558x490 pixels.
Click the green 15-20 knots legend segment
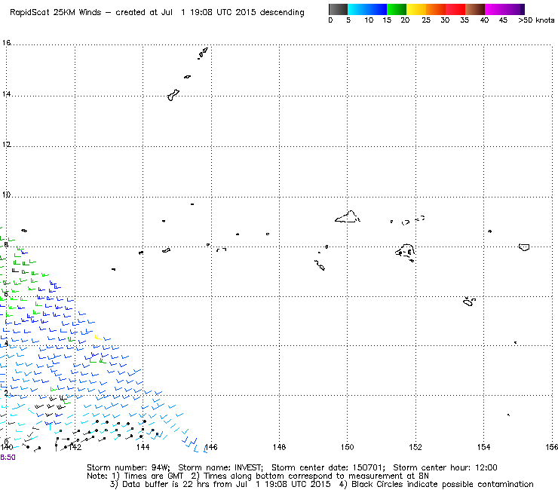click(x=397, y=9)
